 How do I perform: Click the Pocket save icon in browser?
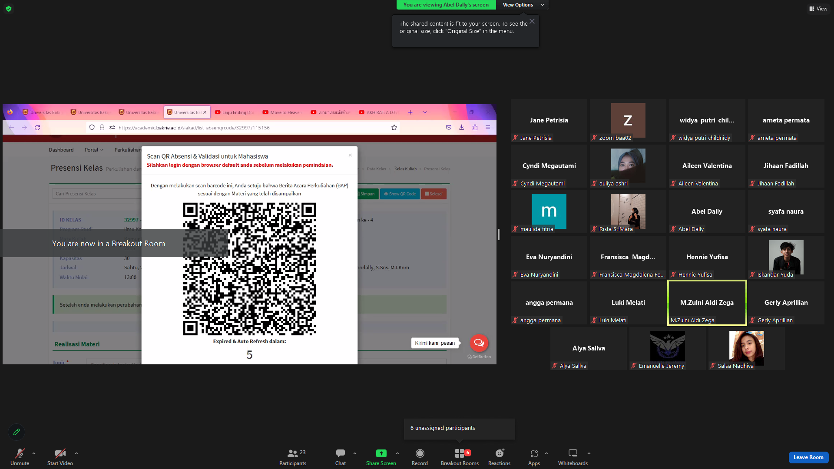(x=449, y=128)
